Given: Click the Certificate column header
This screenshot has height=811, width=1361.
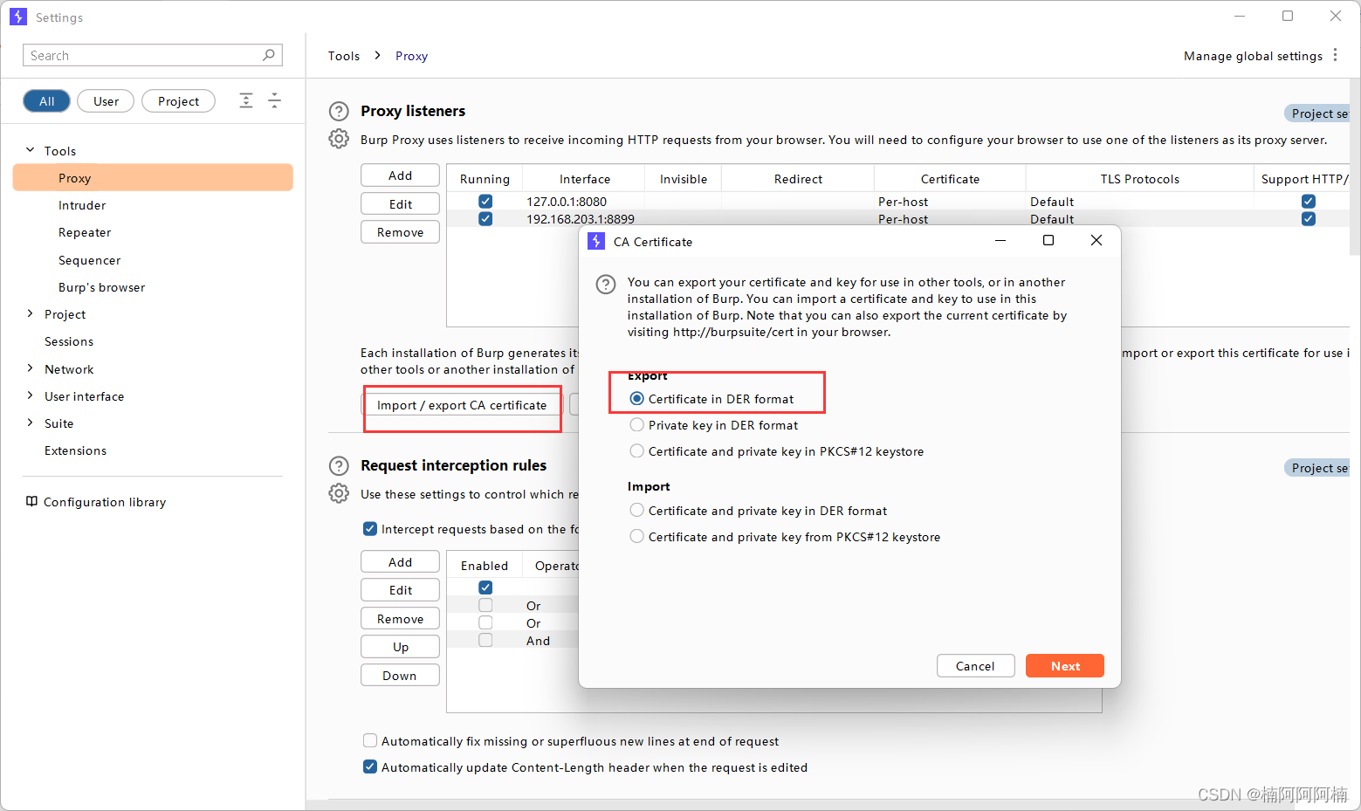Looking at the screenshot, I should pos(950,179).
